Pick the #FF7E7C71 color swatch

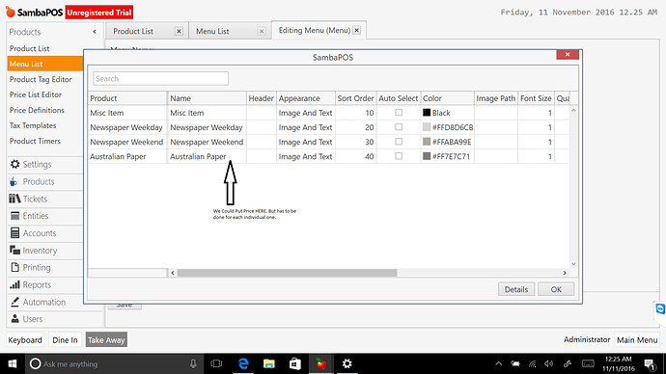pyautogui.click(x=427, y=156)
